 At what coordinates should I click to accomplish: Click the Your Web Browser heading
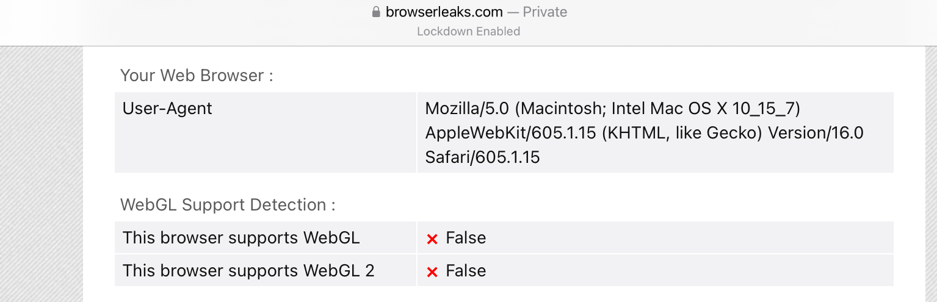click(x=197, y=76)
